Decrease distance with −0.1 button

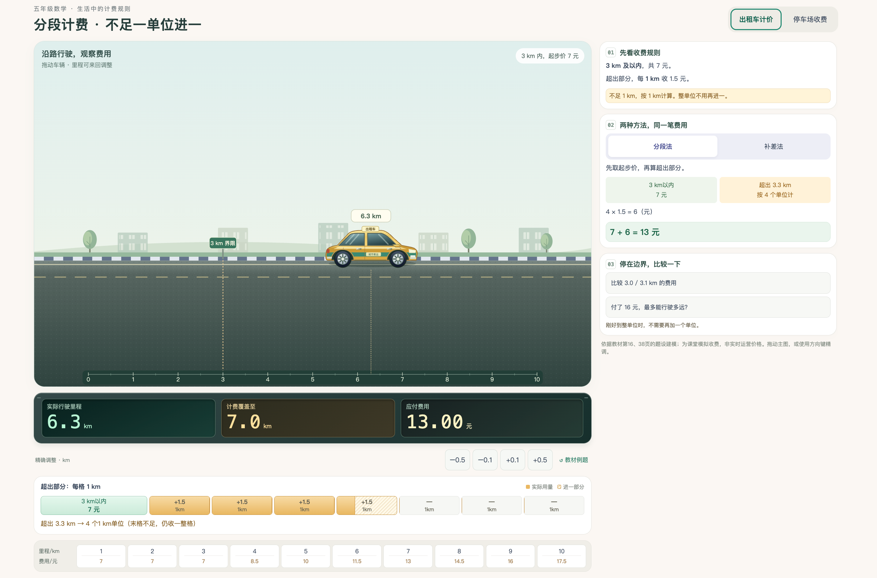[485, 460]
